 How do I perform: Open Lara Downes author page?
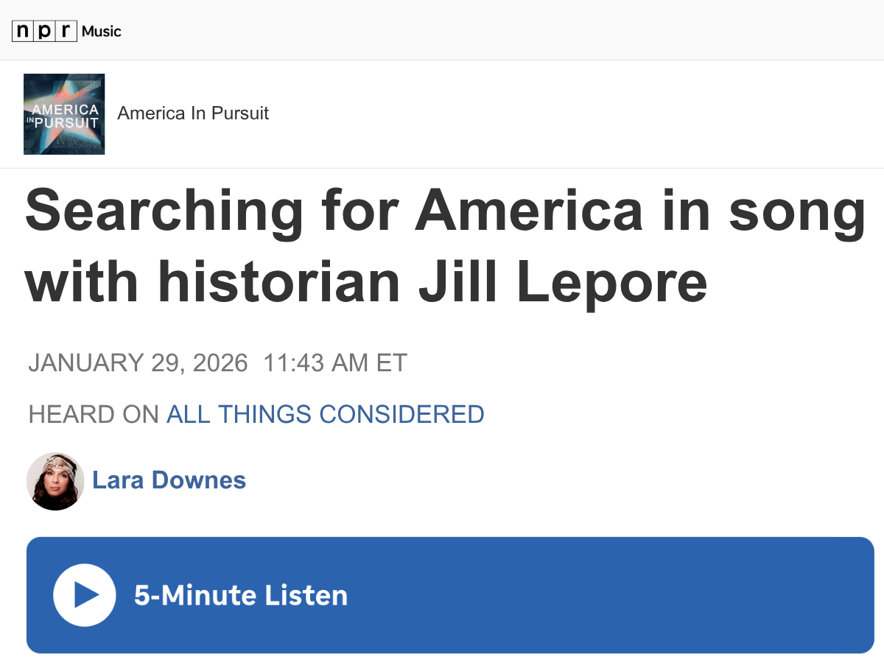pyautogui.click(x=169, y=480)
